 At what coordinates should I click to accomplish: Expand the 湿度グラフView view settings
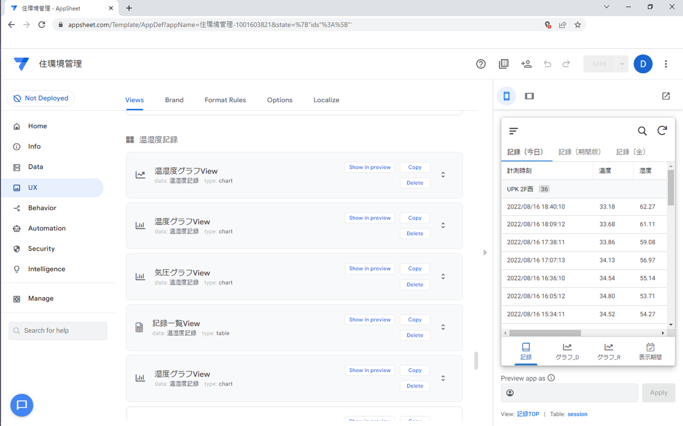tap(443, 378)
